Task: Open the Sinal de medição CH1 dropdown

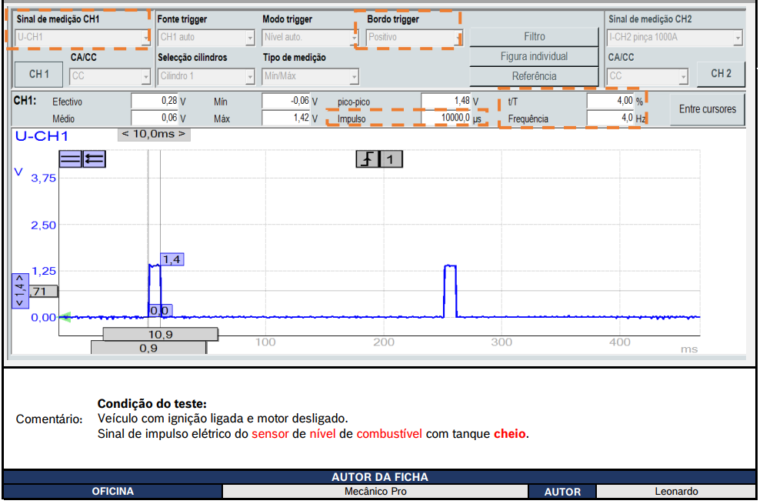Action: [82, 37]
